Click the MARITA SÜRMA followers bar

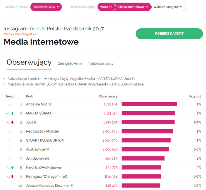pyautogui.click(x=148, y=113)
